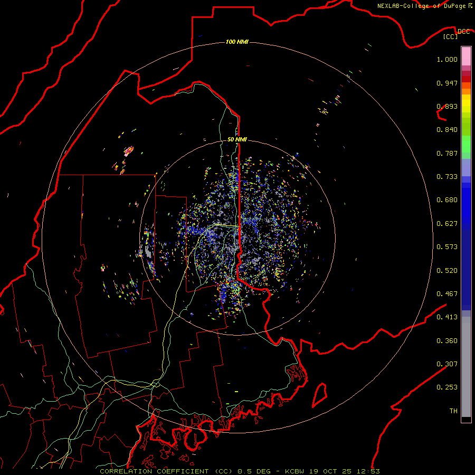Click the 0.733 scale value
The width and height of the screenshot is (475, 475).
447,177
